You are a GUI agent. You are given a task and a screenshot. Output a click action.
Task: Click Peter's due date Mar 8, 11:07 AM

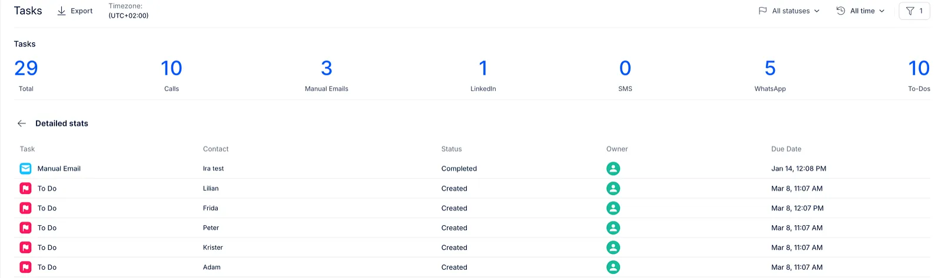click(797, 228)
